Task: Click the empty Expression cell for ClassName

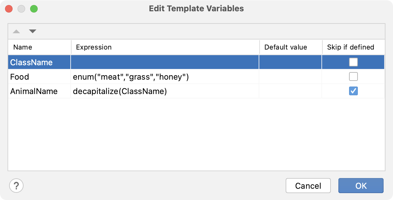Action: pyautogui.click(x=164, y=62)
